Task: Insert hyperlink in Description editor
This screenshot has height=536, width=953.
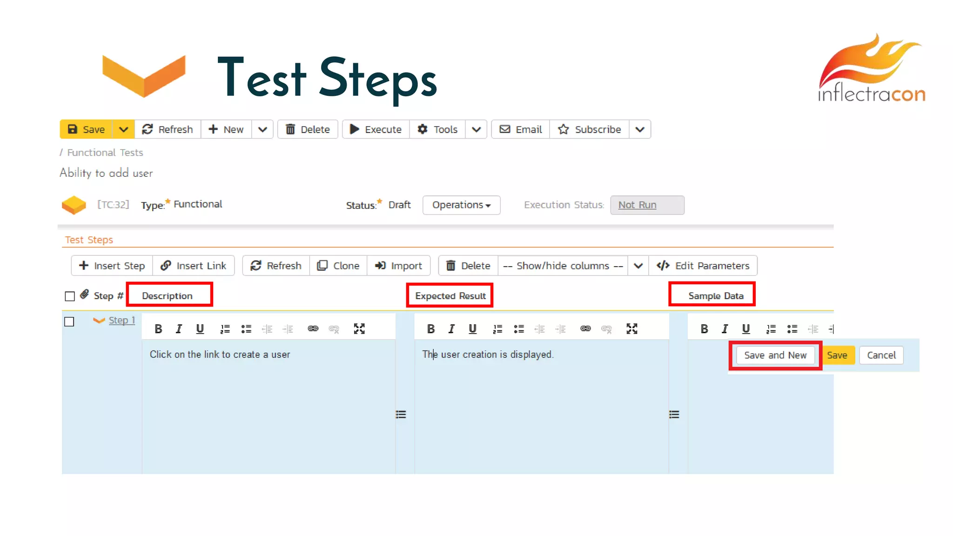Action: (x=313, y=329)
